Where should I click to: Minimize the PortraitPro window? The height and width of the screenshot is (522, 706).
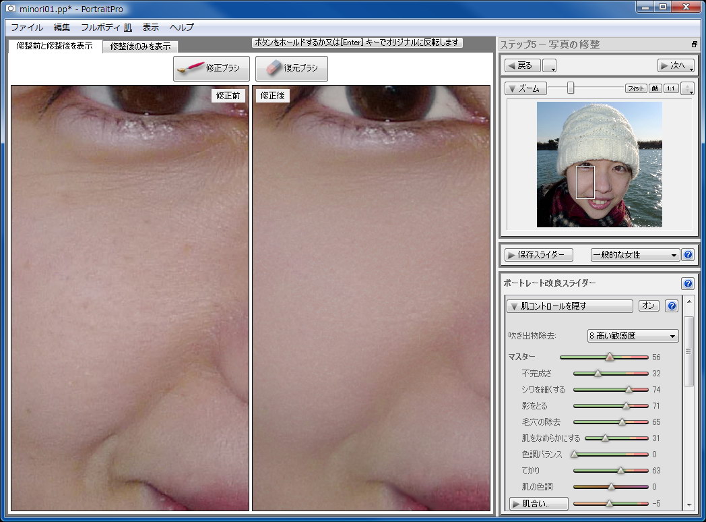coord(645,7)
